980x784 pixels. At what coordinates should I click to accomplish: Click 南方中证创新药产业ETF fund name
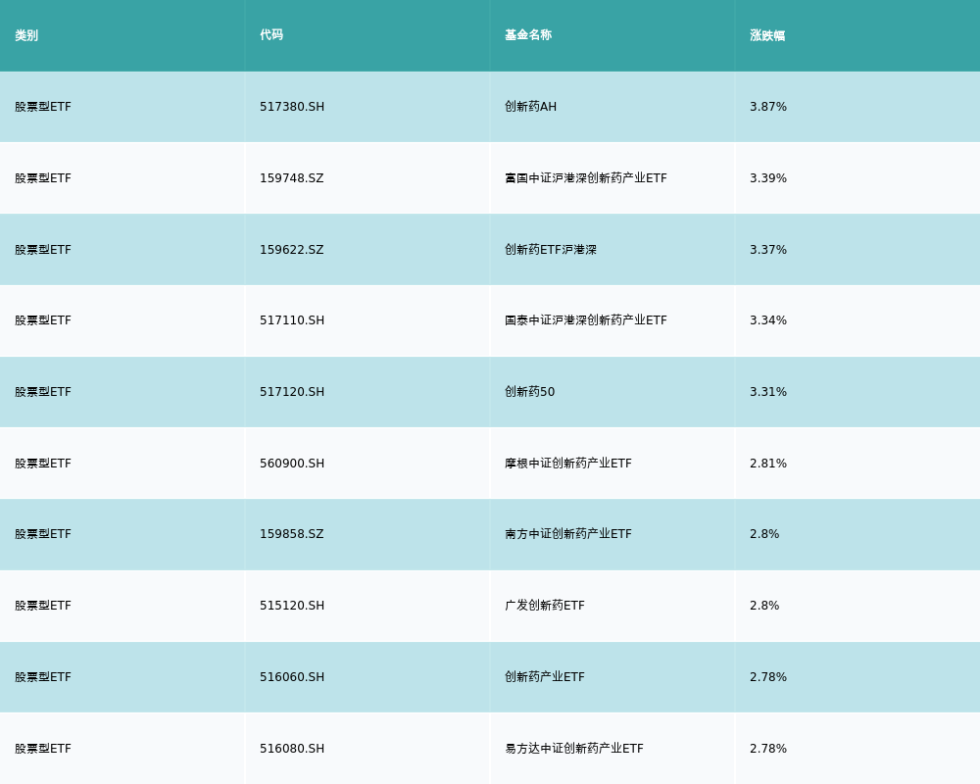point(567,534)
